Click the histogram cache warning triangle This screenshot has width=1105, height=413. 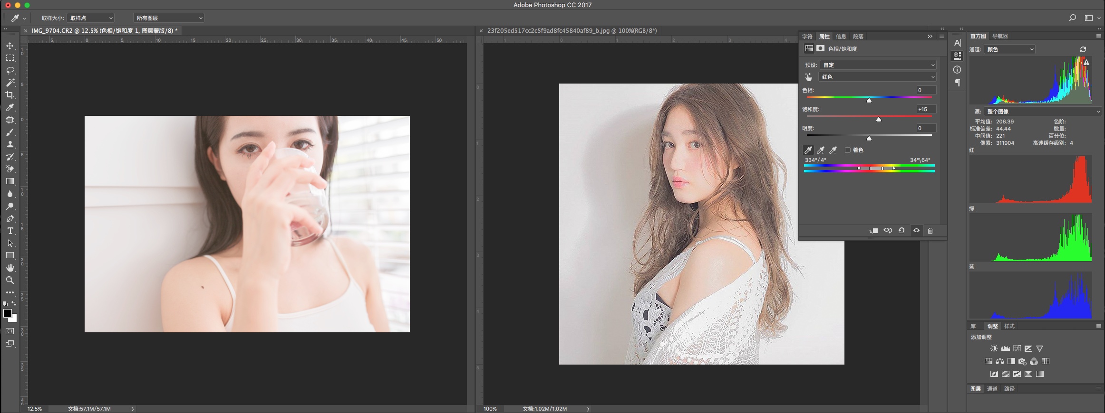point(1086,62)
